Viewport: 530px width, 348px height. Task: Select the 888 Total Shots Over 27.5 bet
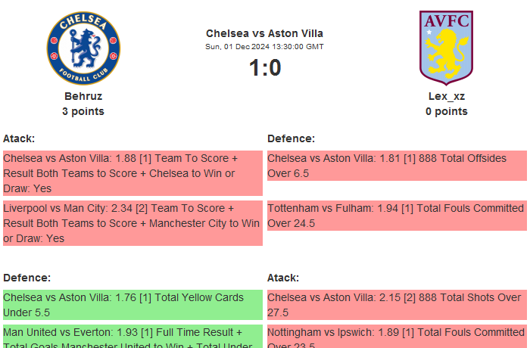(397, 305)
